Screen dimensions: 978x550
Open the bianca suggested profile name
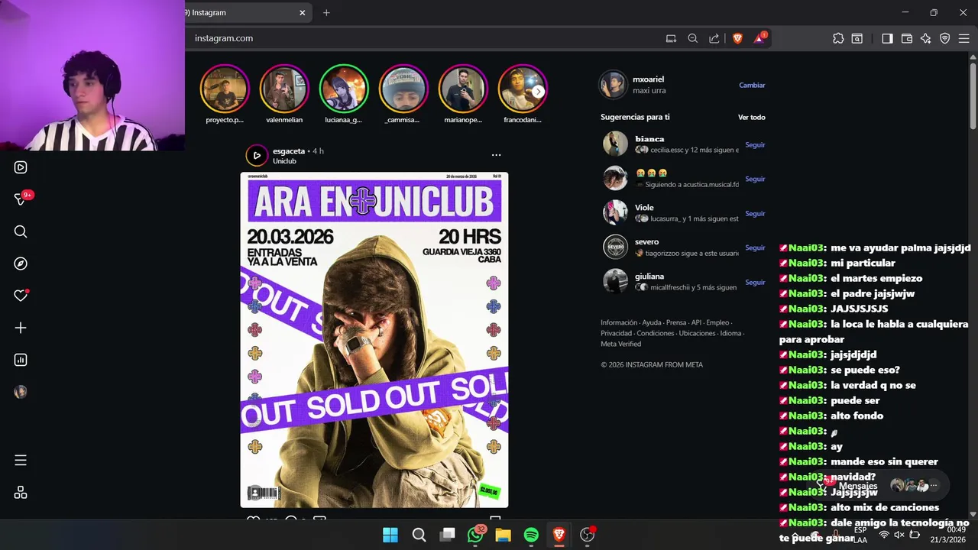pyautogui.click(x=649, y=140)
